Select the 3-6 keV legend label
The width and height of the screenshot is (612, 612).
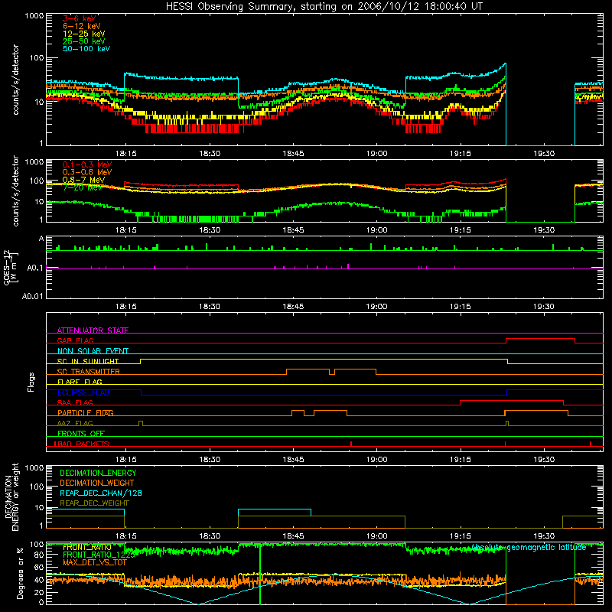click(x=79, y=18)
